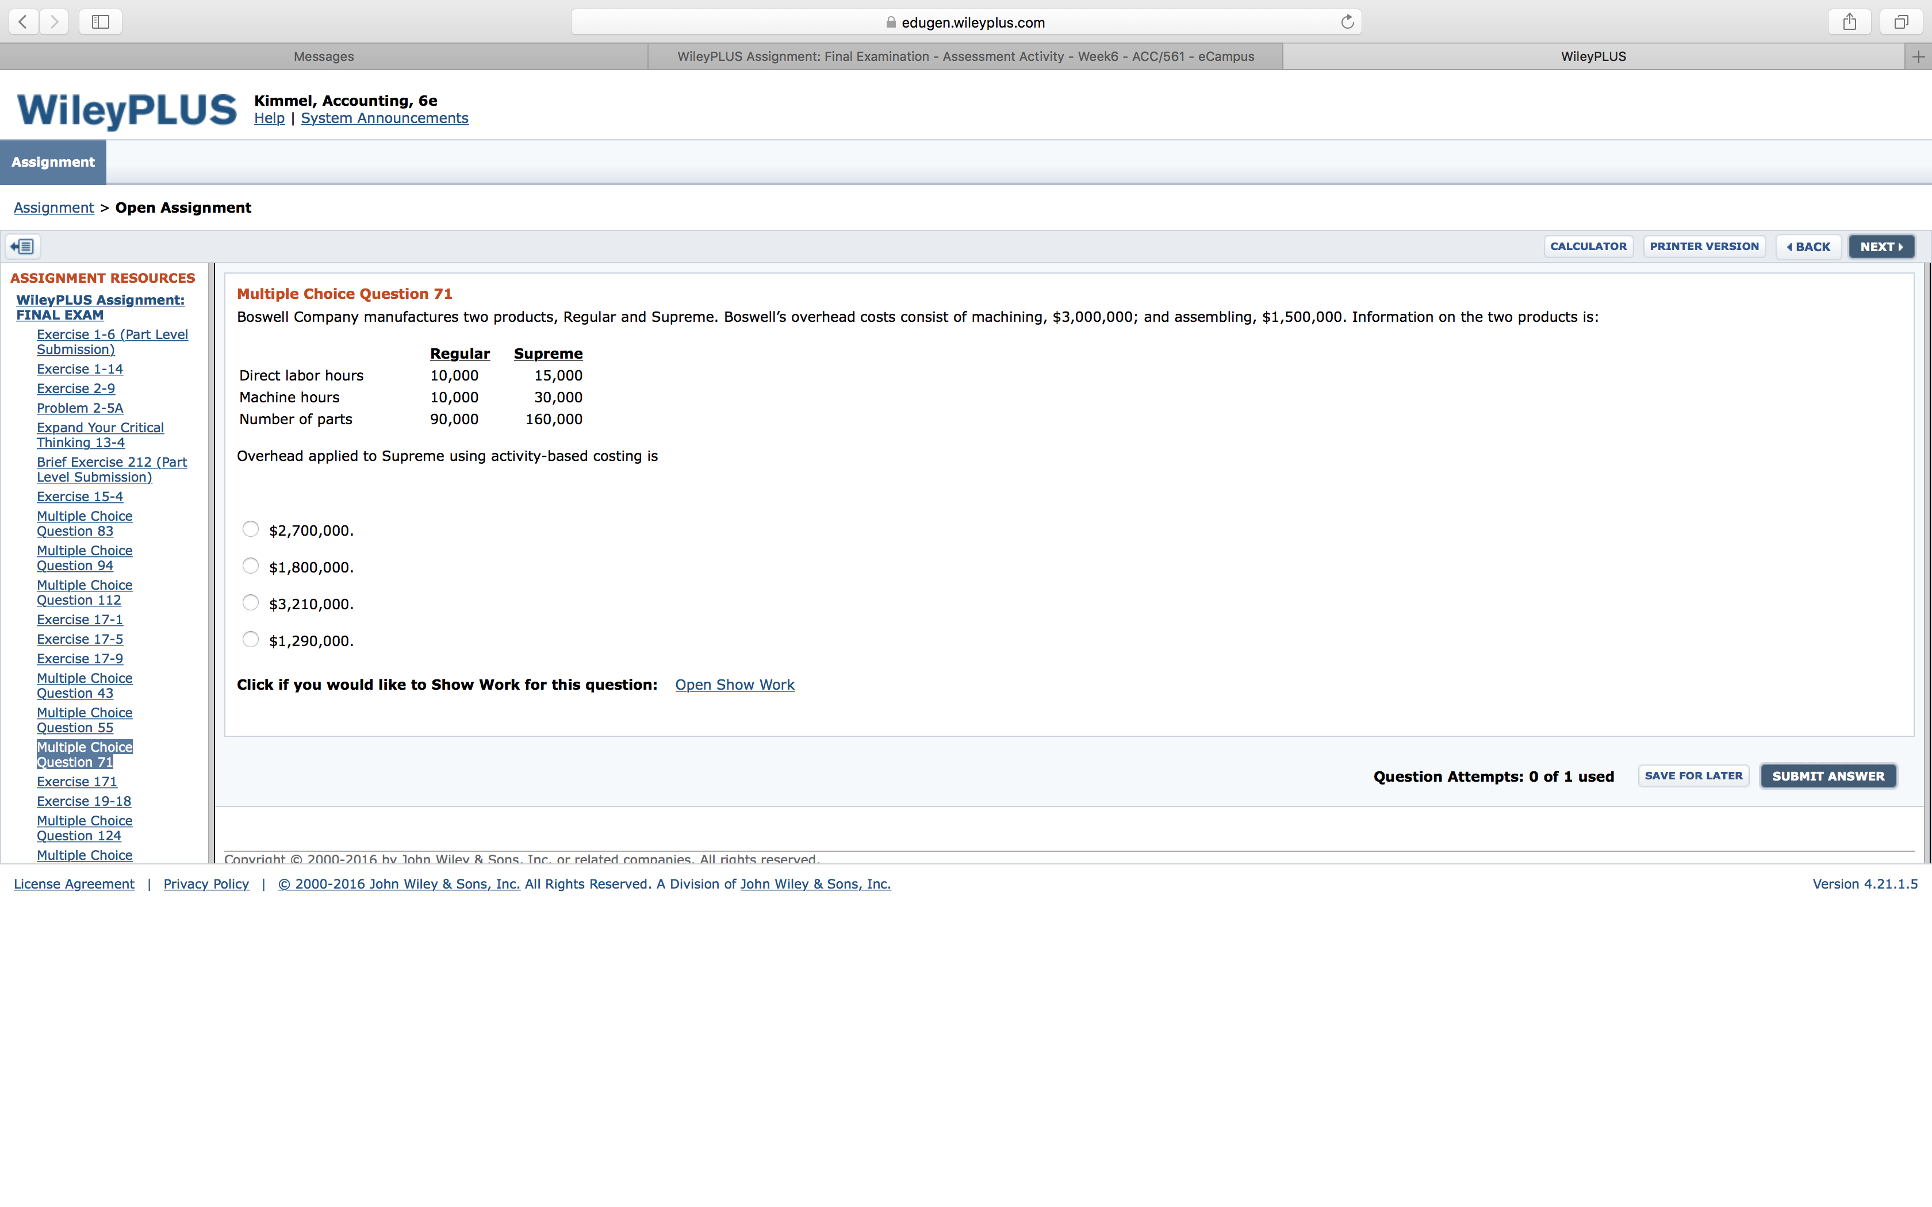Select the WileyPLUS browser tab

(1593, 56)
